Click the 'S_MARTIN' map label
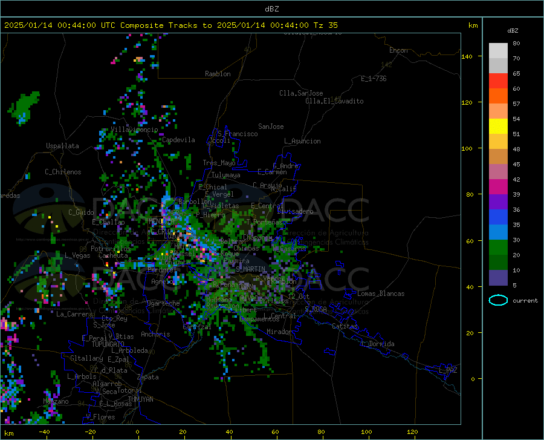 coord(250,269)
